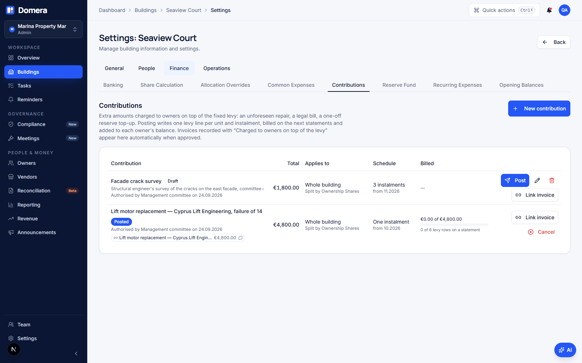Open the Share Calculation sub-tab
This screenshot has width=582, height=363.
[162, 85]
